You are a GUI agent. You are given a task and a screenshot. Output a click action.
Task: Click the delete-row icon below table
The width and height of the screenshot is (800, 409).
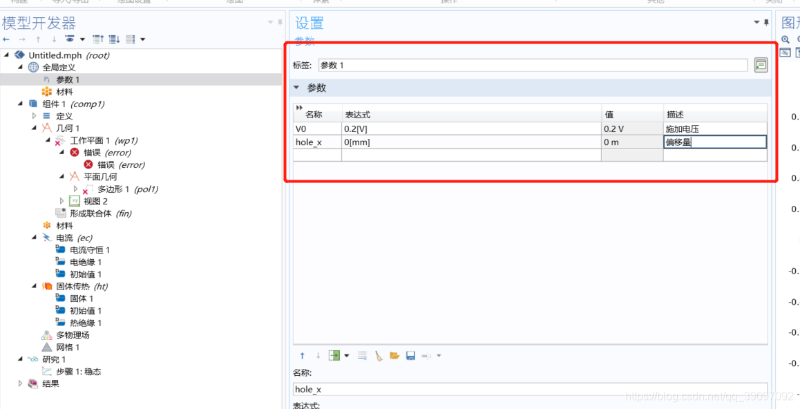362,355
